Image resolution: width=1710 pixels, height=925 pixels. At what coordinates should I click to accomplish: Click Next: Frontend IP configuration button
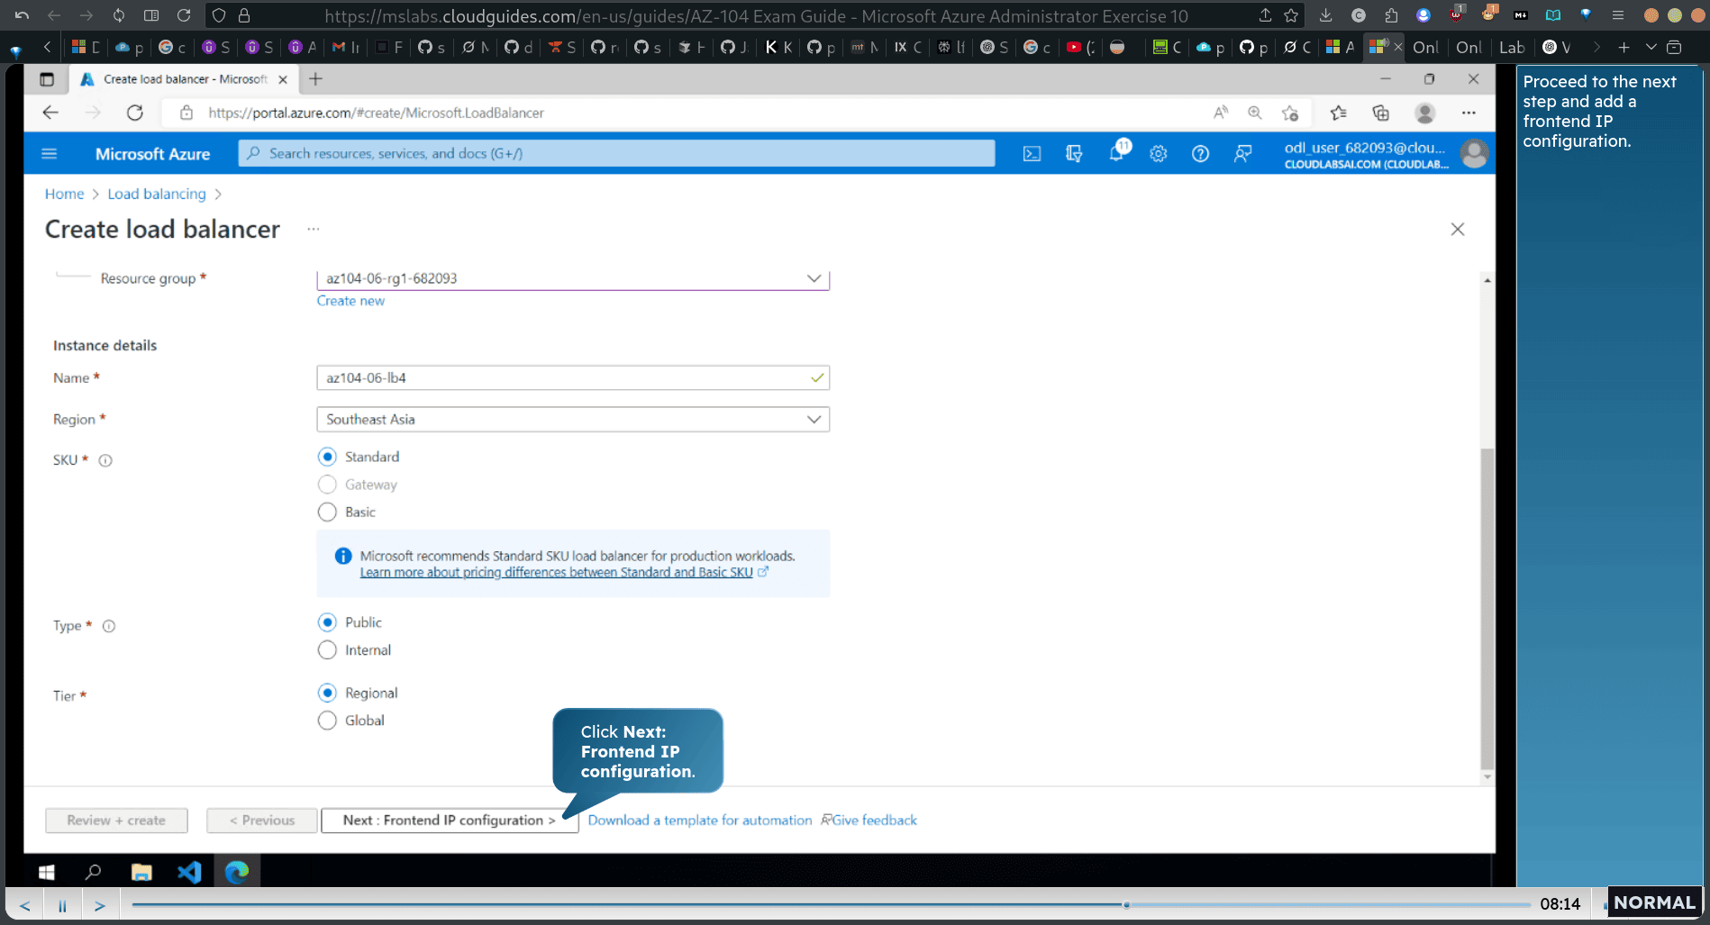[x=450, y=821]
